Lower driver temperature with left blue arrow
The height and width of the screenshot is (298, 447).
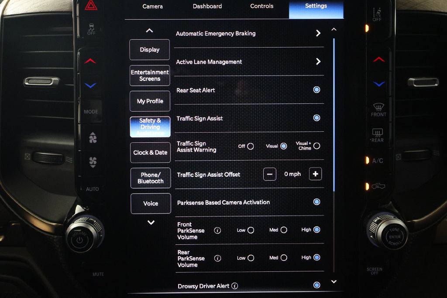(x=90, y=85)
